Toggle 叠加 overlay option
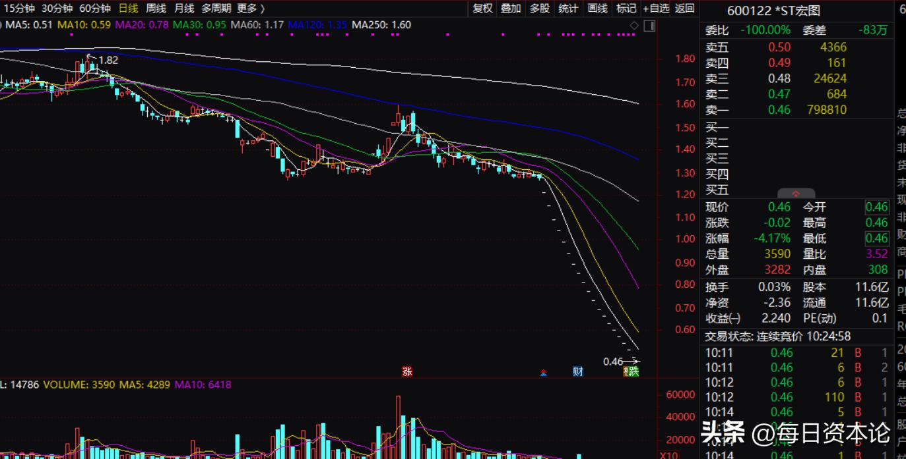Screen dimensions: 906x459 pyautogui.click(x=511, y=9)
